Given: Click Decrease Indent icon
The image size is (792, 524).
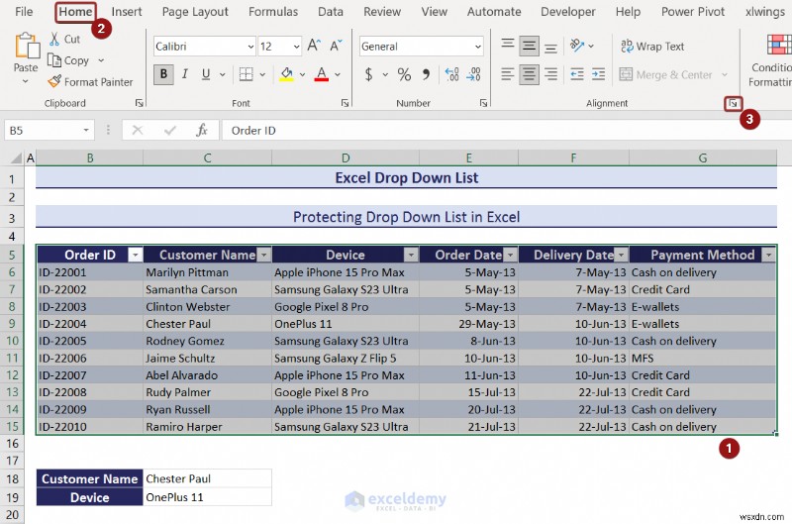Looking at the screenshot, I should [x=577, y=74].
